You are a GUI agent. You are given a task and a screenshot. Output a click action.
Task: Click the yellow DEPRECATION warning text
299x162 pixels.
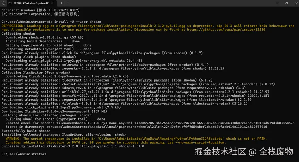(x=148, y=28)
